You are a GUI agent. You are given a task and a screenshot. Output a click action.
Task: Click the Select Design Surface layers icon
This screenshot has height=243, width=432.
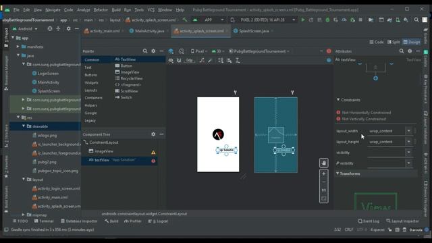coord(171,51)
